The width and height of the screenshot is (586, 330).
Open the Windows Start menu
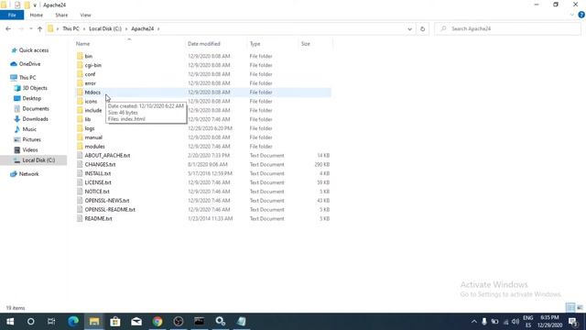pos(10,322)
